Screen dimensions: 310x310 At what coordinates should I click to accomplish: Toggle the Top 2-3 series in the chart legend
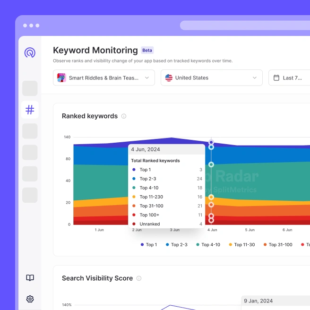[x=177, y=245]
